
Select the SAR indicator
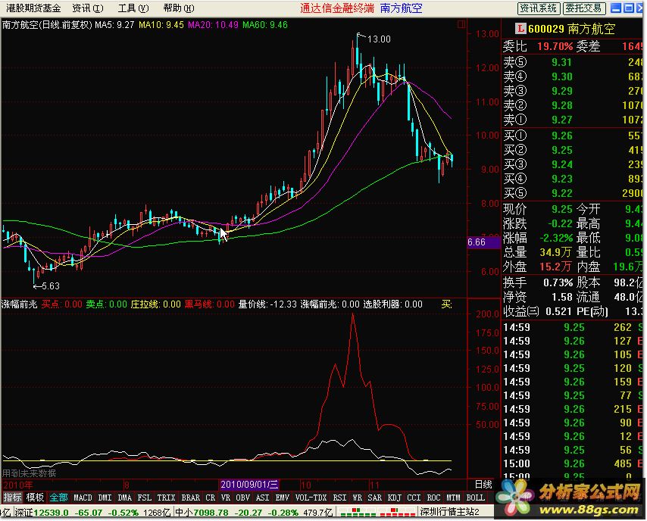(x=375, y=498)
